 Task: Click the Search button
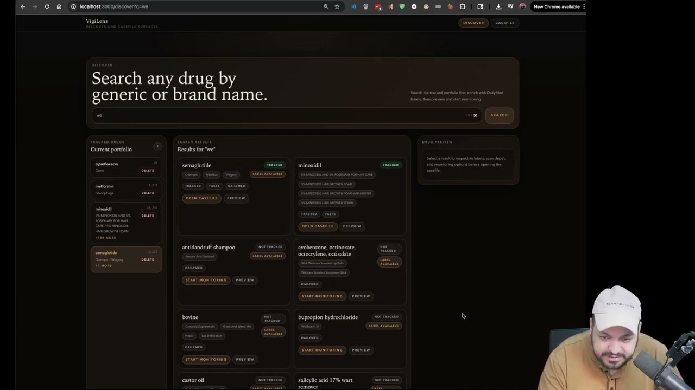(x=499, y=115)
